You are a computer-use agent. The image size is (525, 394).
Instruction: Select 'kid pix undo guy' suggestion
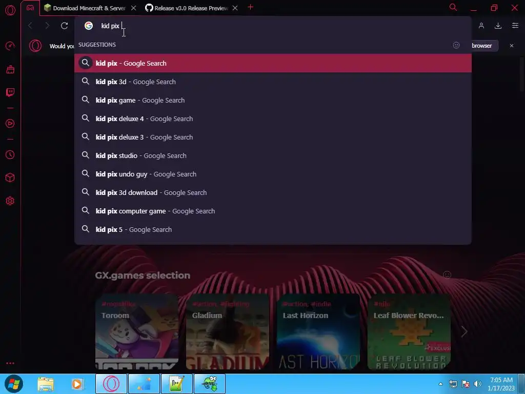pyautogui.click(x=273, y=174)
